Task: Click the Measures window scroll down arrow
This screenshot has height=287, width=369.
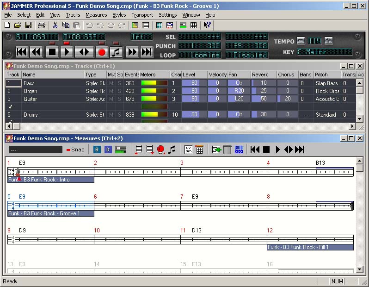Action: (359, 269)
